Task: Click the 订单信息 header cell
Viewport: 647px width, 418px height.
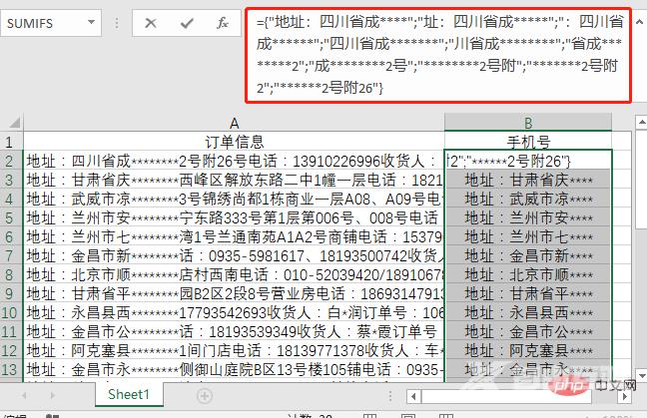Action: (234, 142)
